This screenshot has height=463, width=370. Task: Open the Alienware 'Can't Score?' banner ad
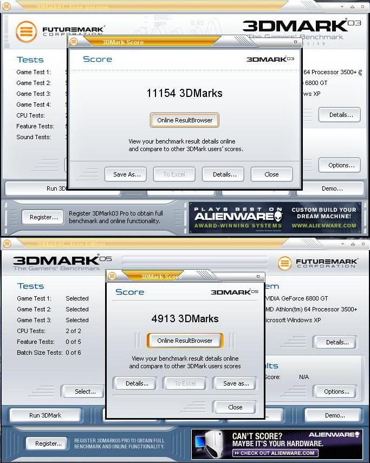click(277, 444)
